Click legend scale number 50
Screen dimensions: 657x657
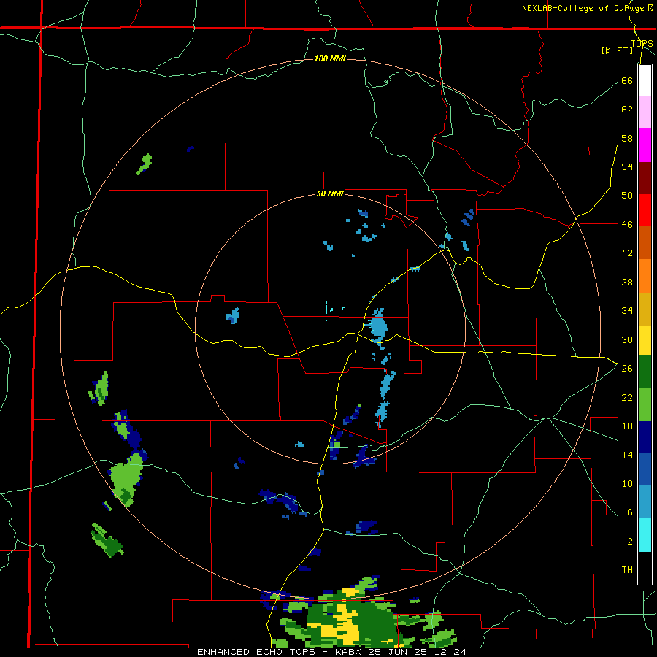(x=627, y=196)
